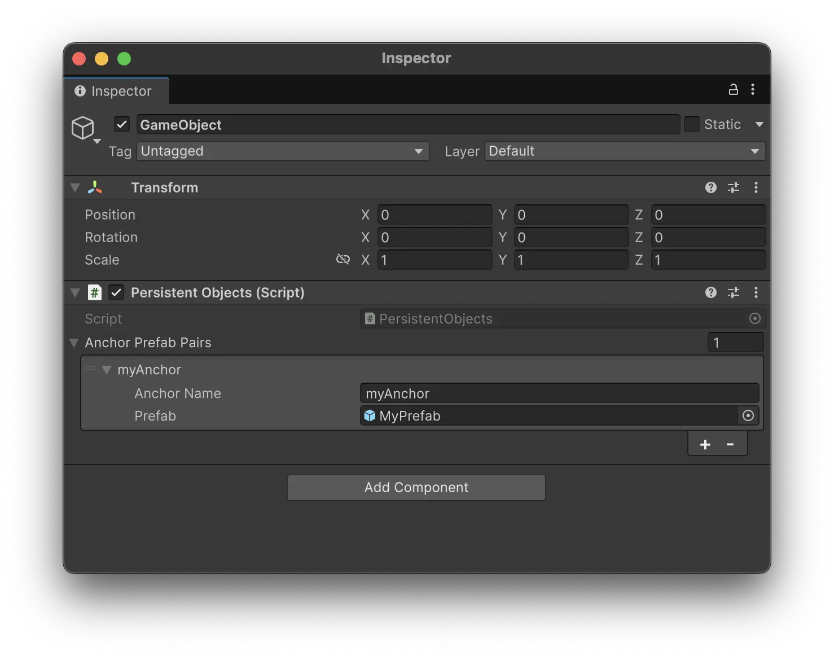Open the Layer dropdown showing Default

(x=624, y=151)
